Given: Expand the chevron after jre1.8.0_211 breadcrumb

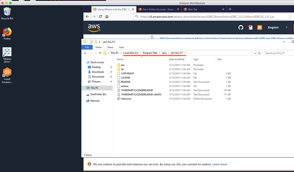Looking at the screenshot, I should [185, 53].
